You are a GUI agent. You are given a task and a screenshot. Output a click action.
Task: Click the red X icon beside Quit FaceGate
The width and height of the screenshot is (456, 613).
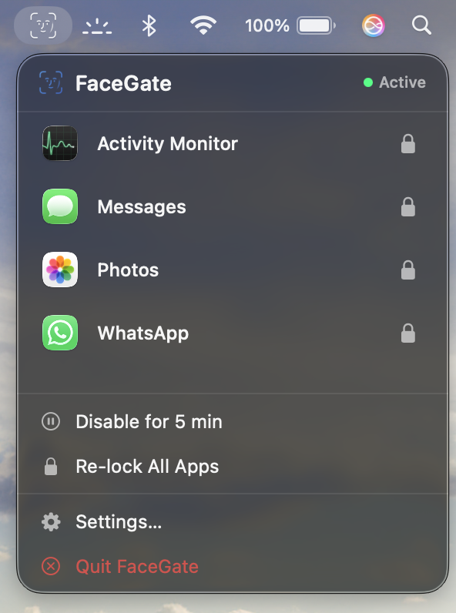51,567
